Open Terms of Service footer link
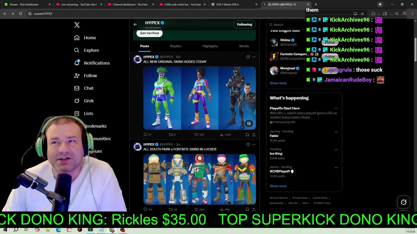 click(279, 198)
